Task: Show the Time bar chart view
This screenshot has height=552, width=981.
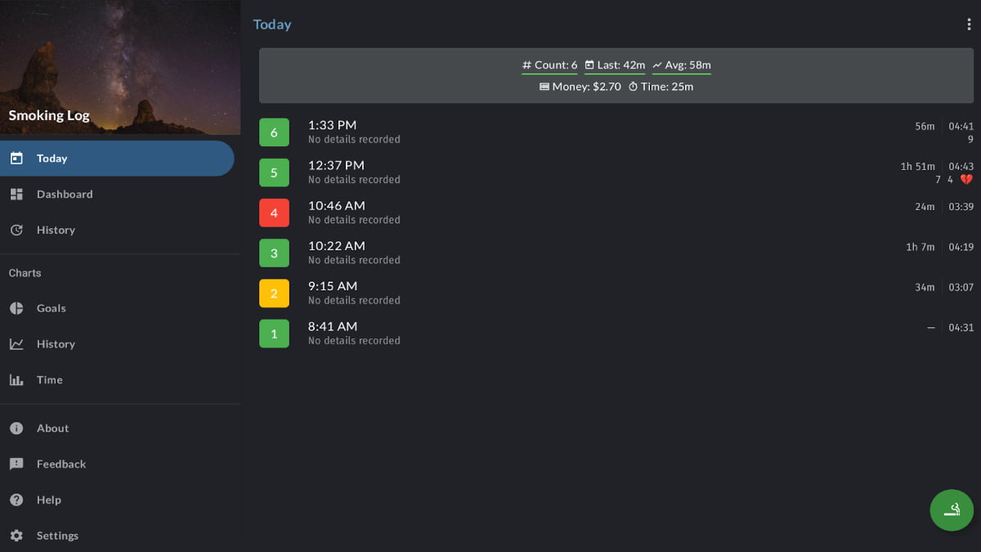Action: coord(49,379)
